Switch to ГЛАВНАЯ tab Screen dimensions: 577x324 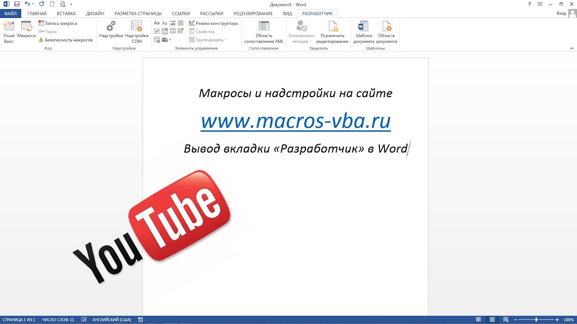click(37, 13)
